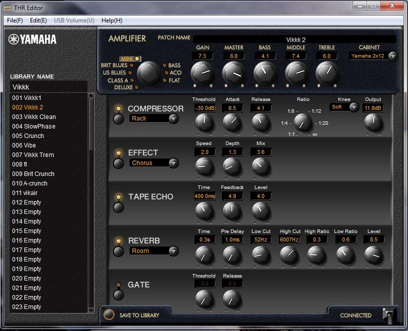
Task: Select the 005 Crunch patch
Action: point(28,136)
